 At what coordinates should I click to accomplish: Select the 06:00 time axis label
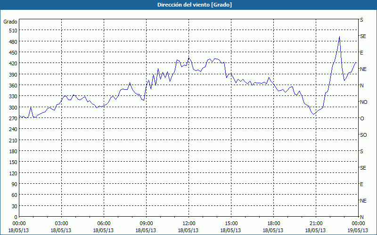pyautogui.click(x=104, y=224)
